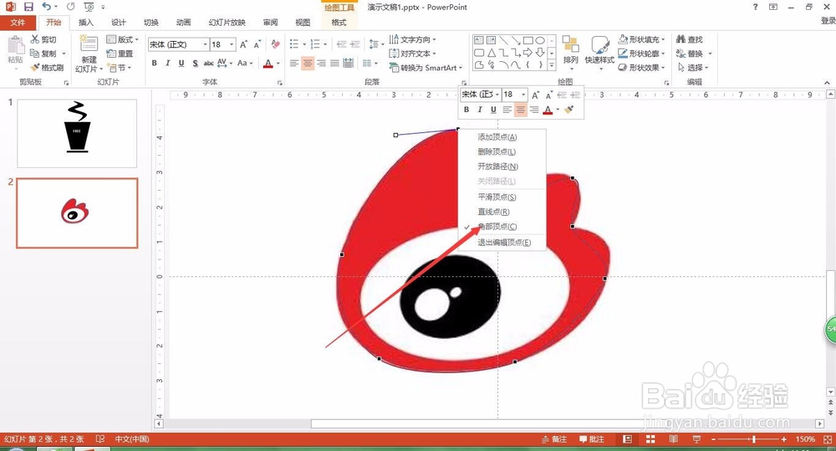This screenshot has height=451, width=836.
Task: Open the File (文件) tab
Action: (18, 23)
